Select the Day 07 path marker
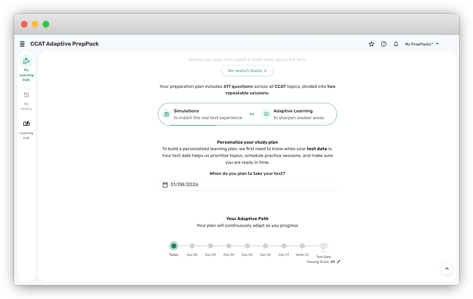This screenshot has width=473, height=299. click(x=284, y=246)
